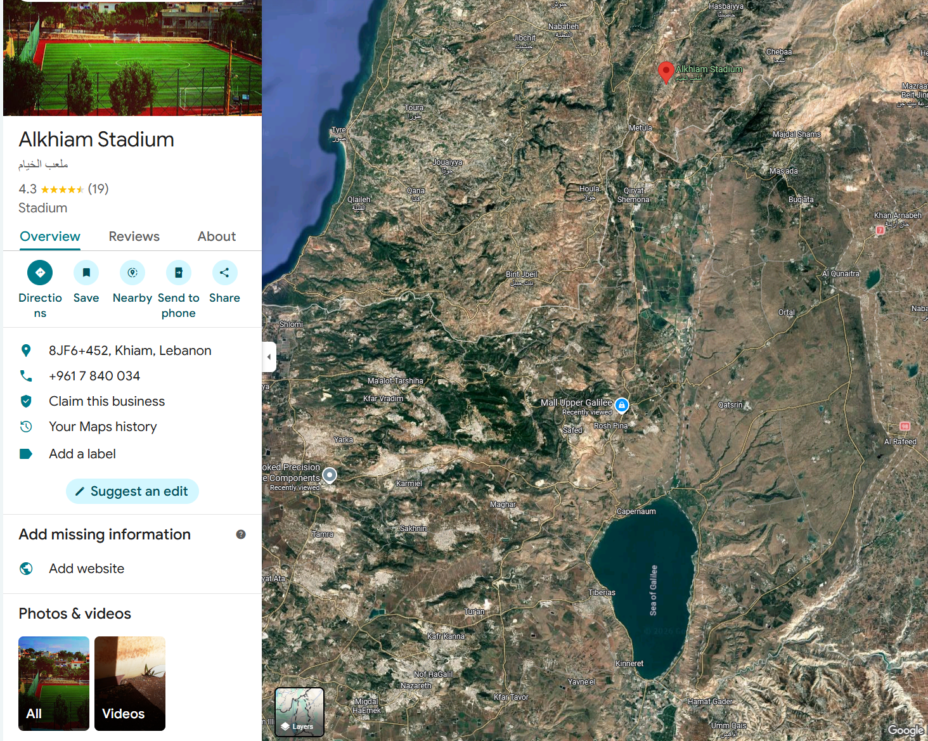This screenshot has height=741, width=928.
Task: Click Claim this business link
Action: 106,401
